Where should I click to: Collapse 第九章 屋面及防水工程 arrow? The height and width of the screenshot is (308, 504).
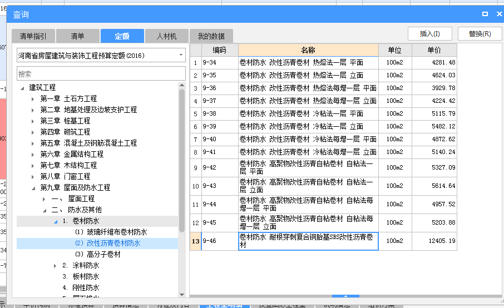click(x=33, y=188)
